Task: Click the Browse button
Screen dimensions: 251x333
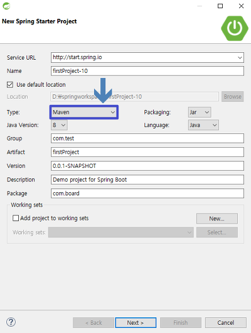Action: [233, 97]
